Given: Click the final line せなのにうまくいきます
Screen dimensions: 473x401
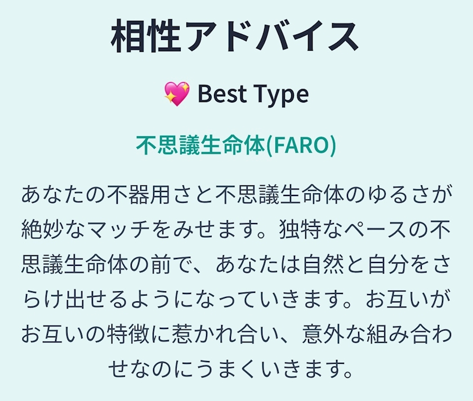Looking at the screenshot, I should coord(235,369).
